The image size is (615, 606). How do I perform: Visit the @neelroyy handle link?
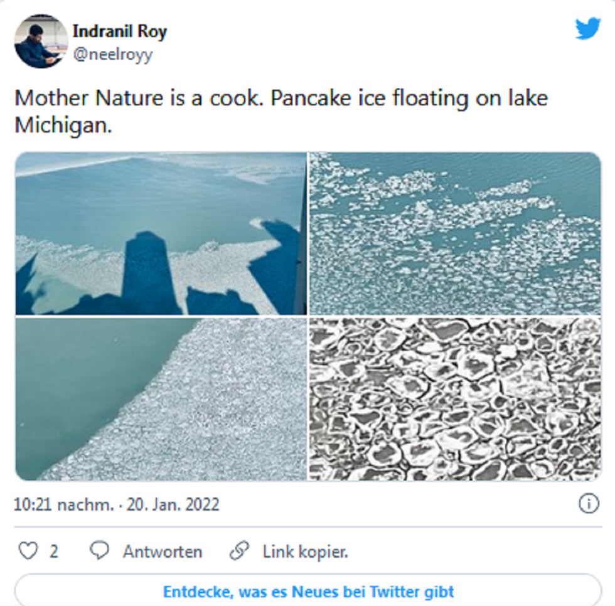tap(113, 55)
